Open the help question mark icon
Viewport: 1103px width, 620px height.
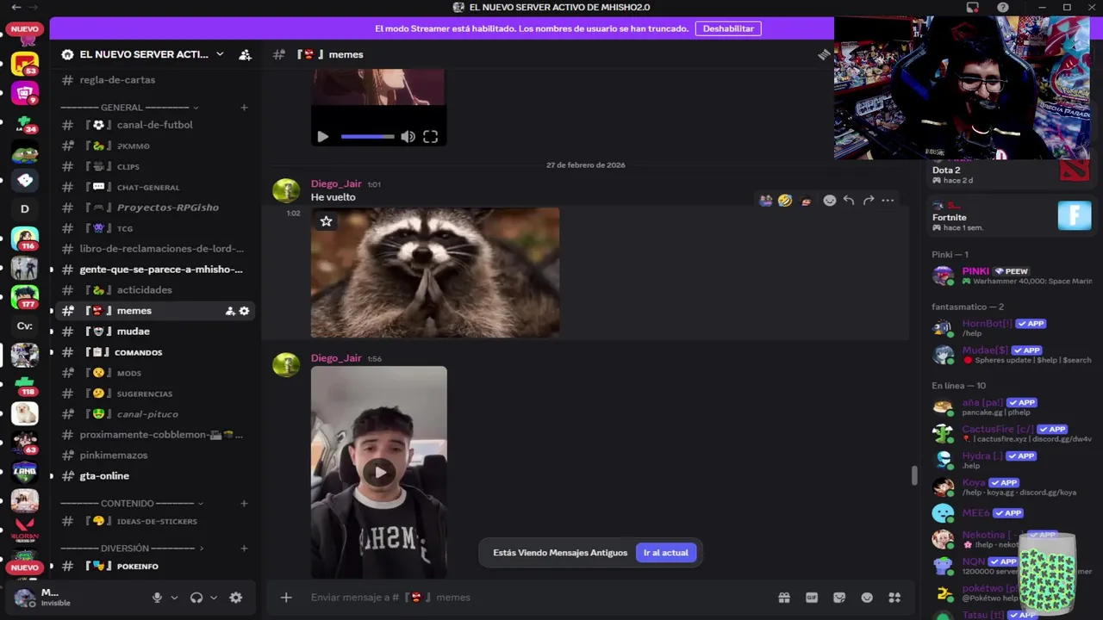[1003, 8]
